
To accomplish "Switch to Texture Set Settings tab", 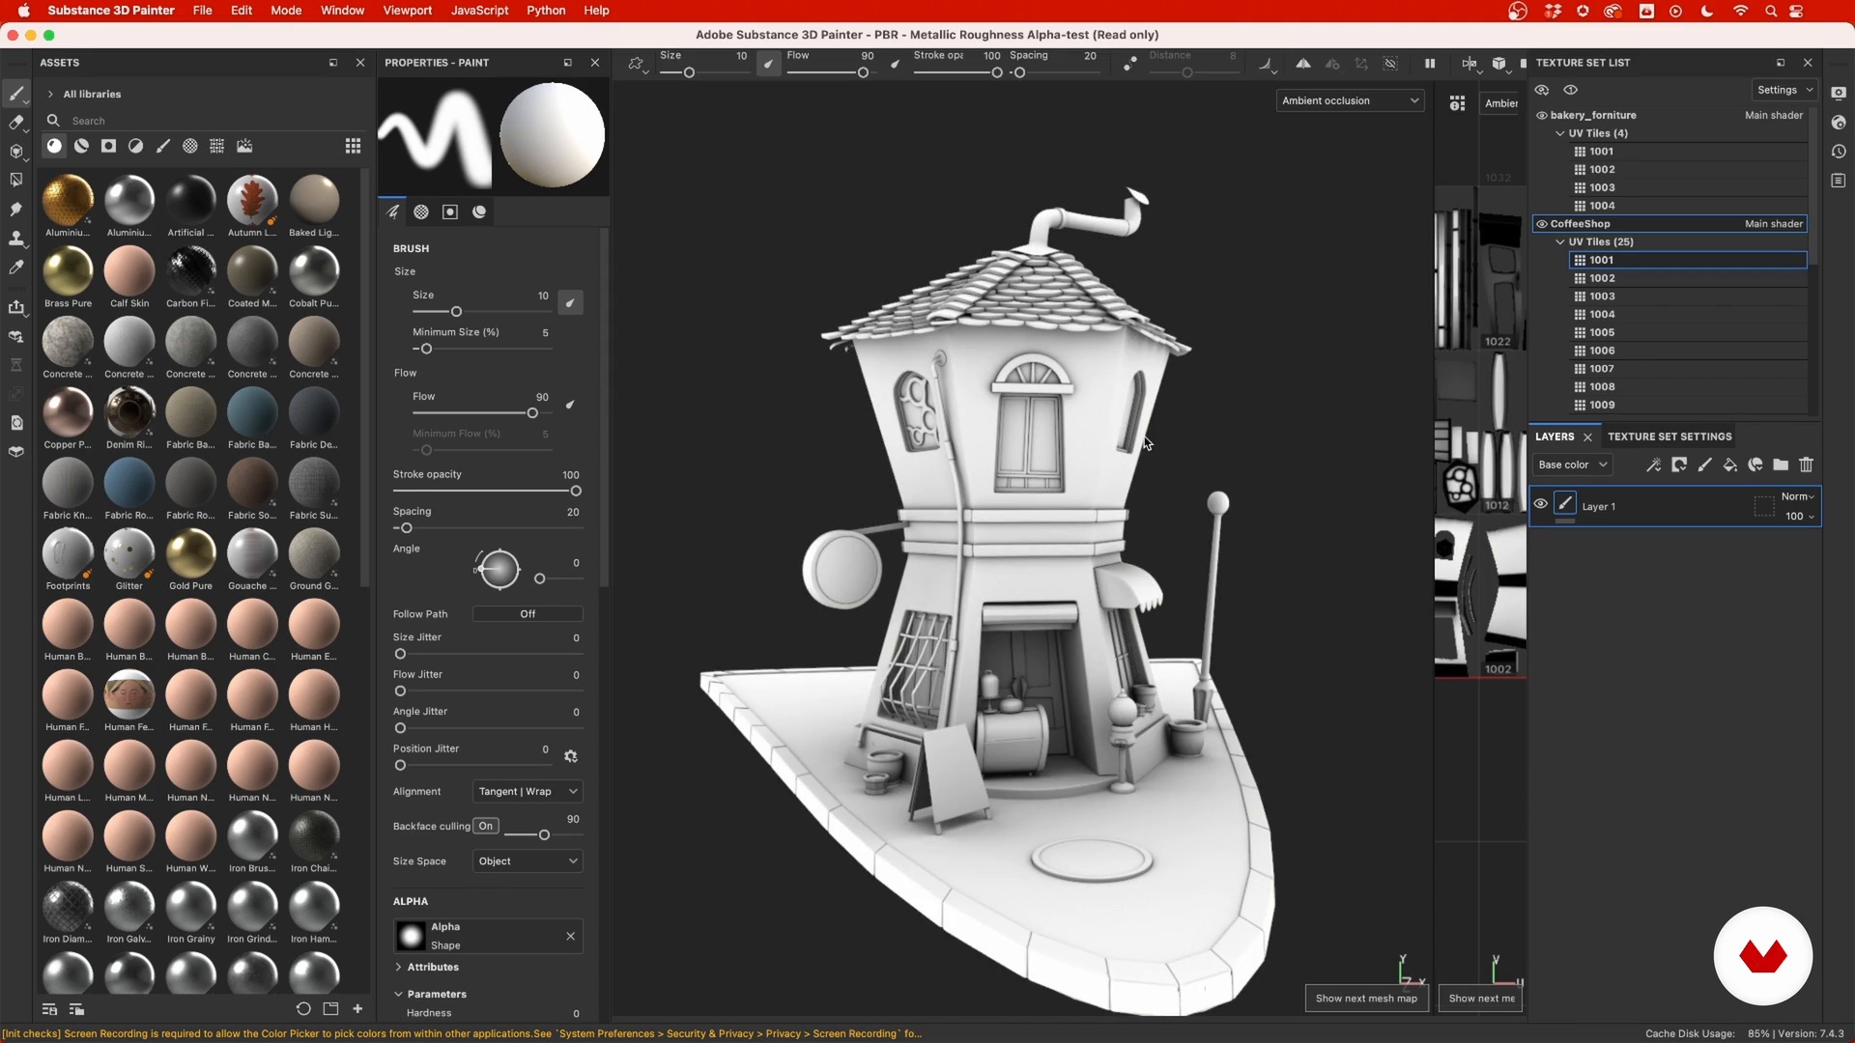I will tap(1669, 437).
